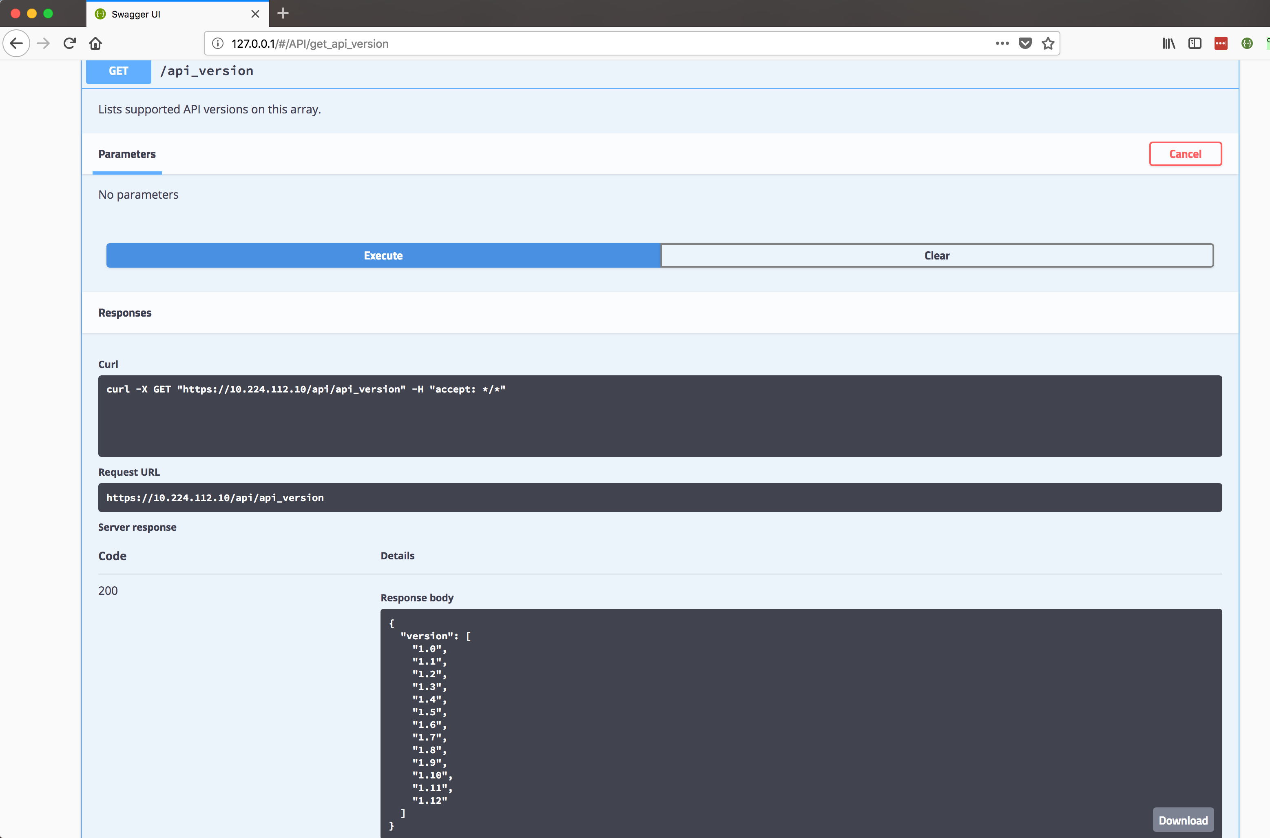Toggle the browser sidebar
This screenshot has width=1270, height=838.
pyautogui.click(x=1195, y=43)
